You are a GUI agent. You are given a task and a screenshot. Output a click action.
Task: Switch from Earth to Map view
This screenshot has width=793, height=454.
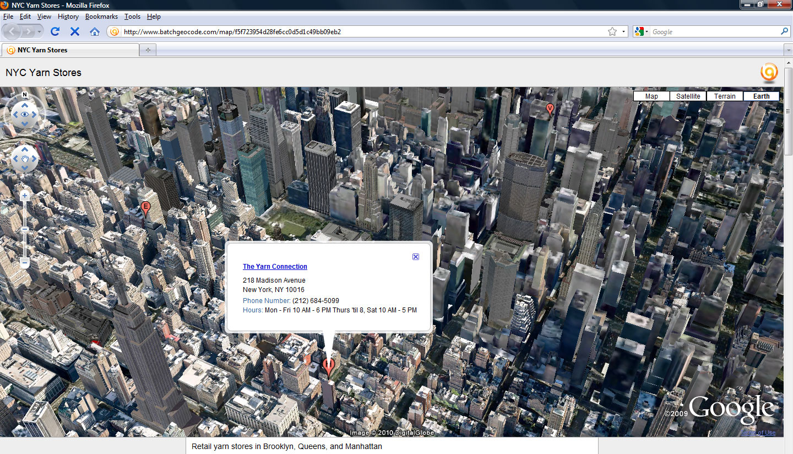[x=651, y=96]
